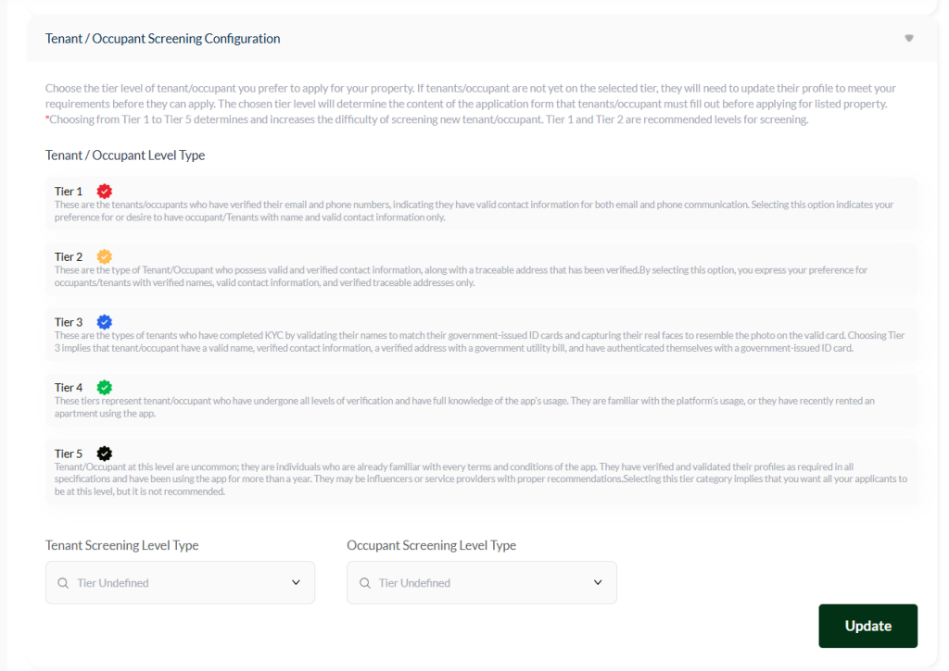
Task: Click search icon in Tenant Screening field
Action: 63,583
